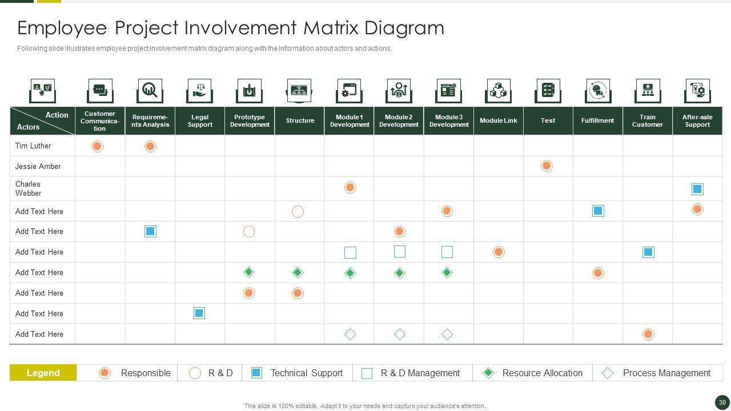Click the 'Legal Support' column header
Image resolution: width=731 pixels, height=411 pixels.
pos(200,121)
